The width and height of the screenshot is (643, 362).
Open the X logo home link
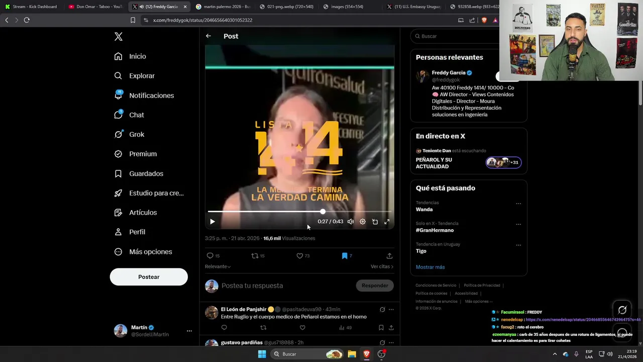tap(119, 37)
